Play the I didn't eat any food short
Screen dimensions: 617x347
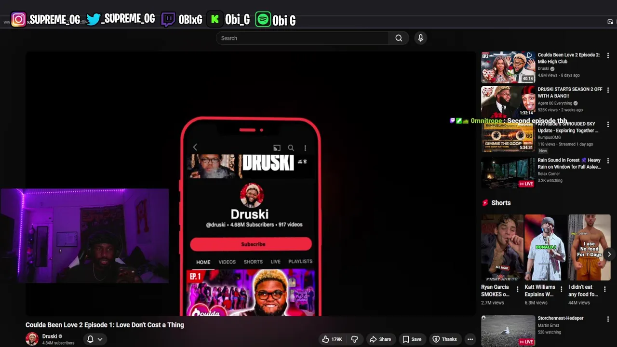[589, 248]
